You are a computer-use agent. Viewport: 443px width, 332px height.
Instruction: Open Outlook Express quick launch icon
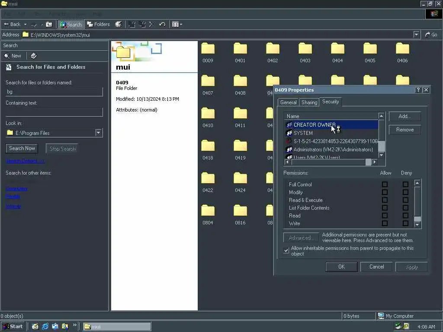tap(55, 327)
